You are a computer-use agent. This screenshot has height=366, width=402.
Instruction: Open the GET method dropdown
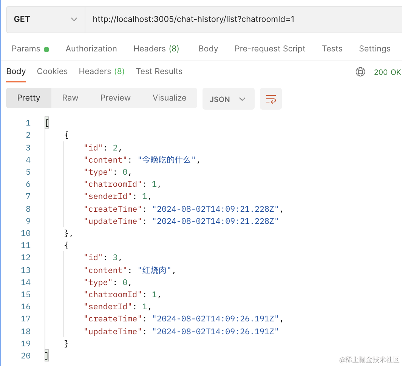(x=45, y=19)
